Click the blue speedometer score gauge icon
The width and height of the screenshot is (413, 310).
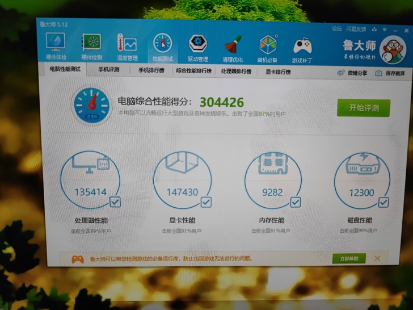[x=91, y=105]
